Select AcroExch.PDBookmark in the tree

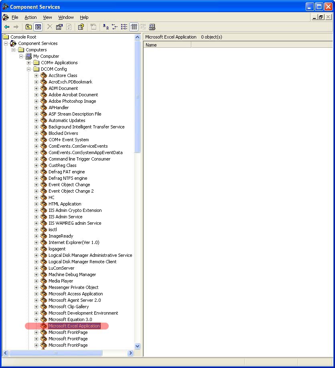tap(70, 82)
